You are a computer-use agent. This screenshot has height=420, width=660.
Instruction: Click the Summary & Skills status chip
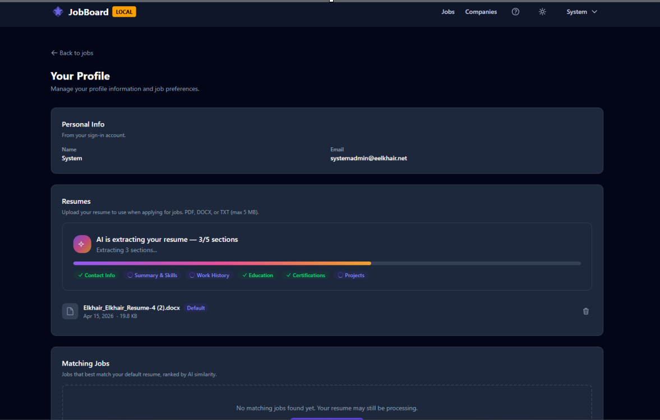coord(152,276)
